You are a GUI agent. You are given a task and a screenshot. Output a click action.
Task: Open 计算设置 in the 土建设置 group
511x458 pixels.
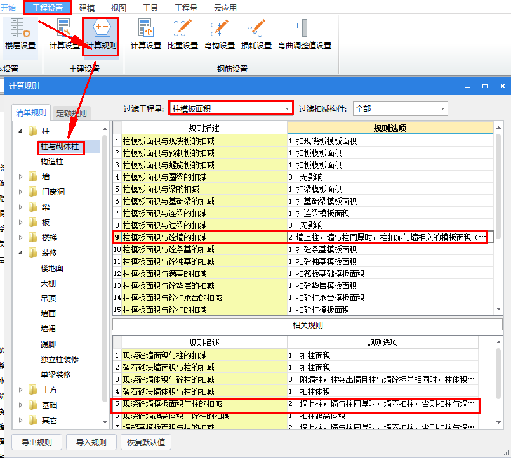(x=64, y=34)
